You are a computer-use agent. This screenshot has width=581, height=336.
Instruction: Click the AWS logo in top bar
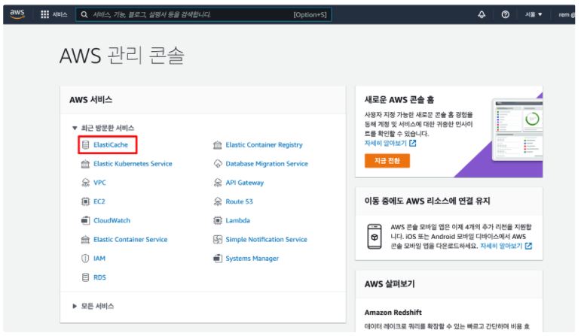point(17,14)
